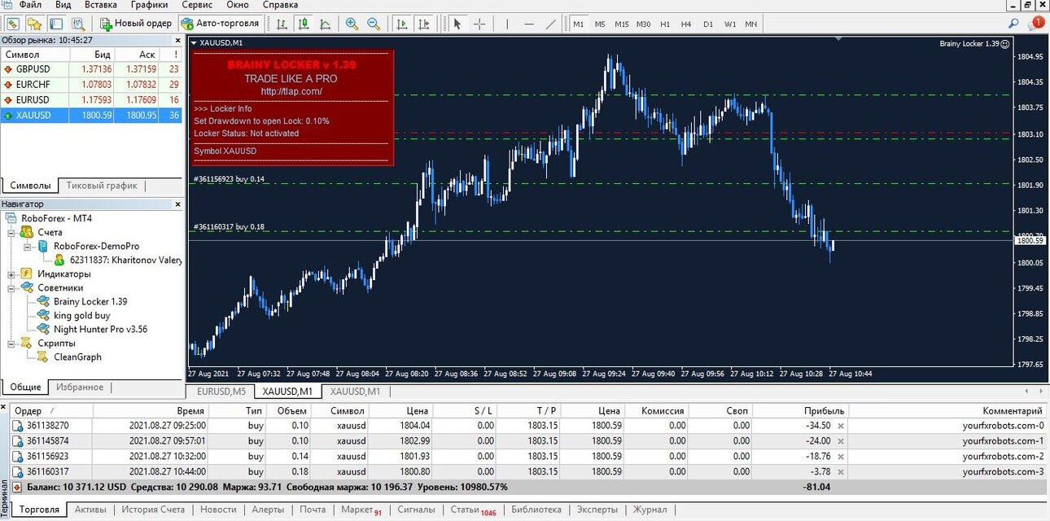The image size is (1050, 521).
Task: Select the crosshair tool
Action: [x=479, y=24]
